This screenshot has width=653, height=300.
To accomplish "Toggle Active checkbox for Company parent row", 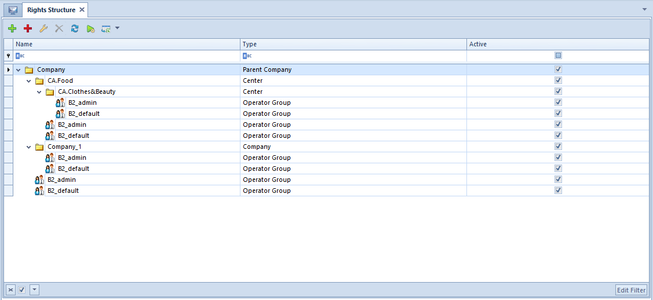I will tap(559, 69).
